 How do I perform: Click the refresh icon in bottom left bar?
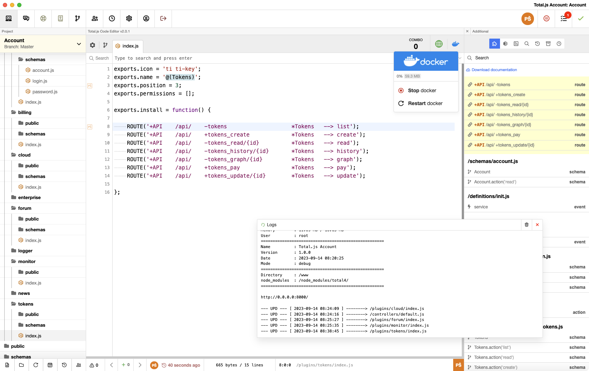click(36, 365)
